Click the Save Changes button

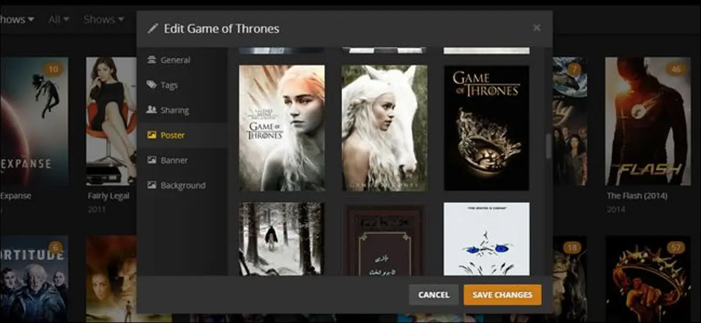(502, 295)
